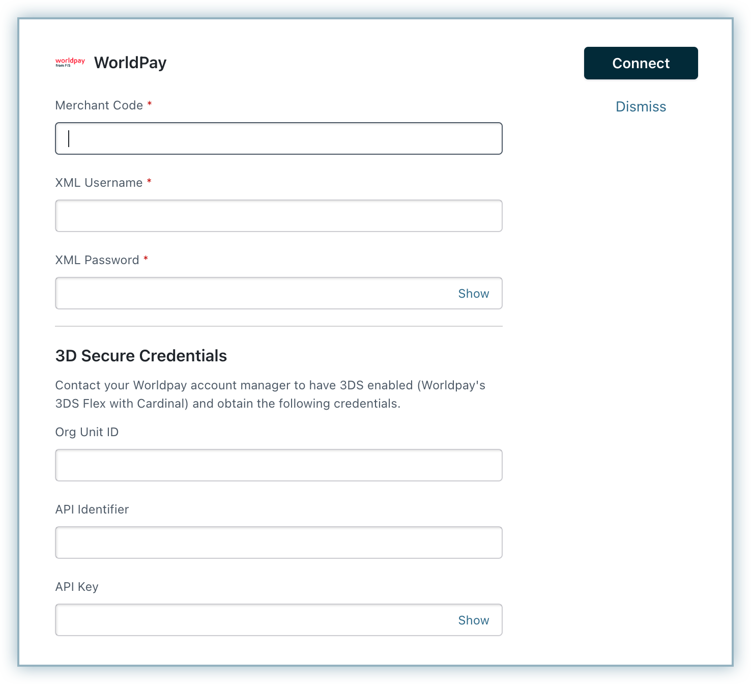Click the API Key label
Viewport: 751px width, 684px height.
coord(77,587)
